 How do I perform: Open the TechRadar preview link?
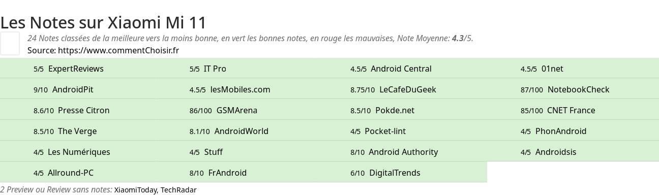click(x=178, y=190)
